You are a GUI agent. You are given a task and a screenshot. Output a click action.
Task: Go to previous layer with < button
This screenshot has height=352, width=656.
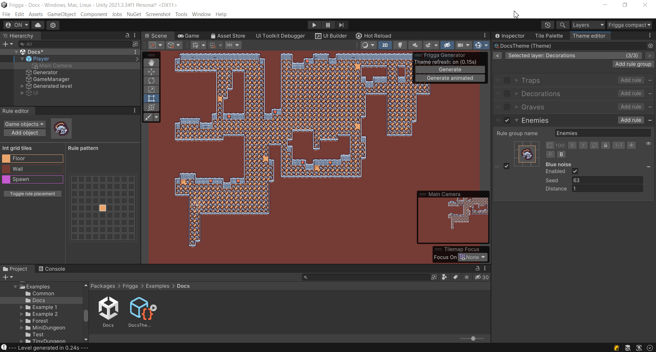coord(497,55)
